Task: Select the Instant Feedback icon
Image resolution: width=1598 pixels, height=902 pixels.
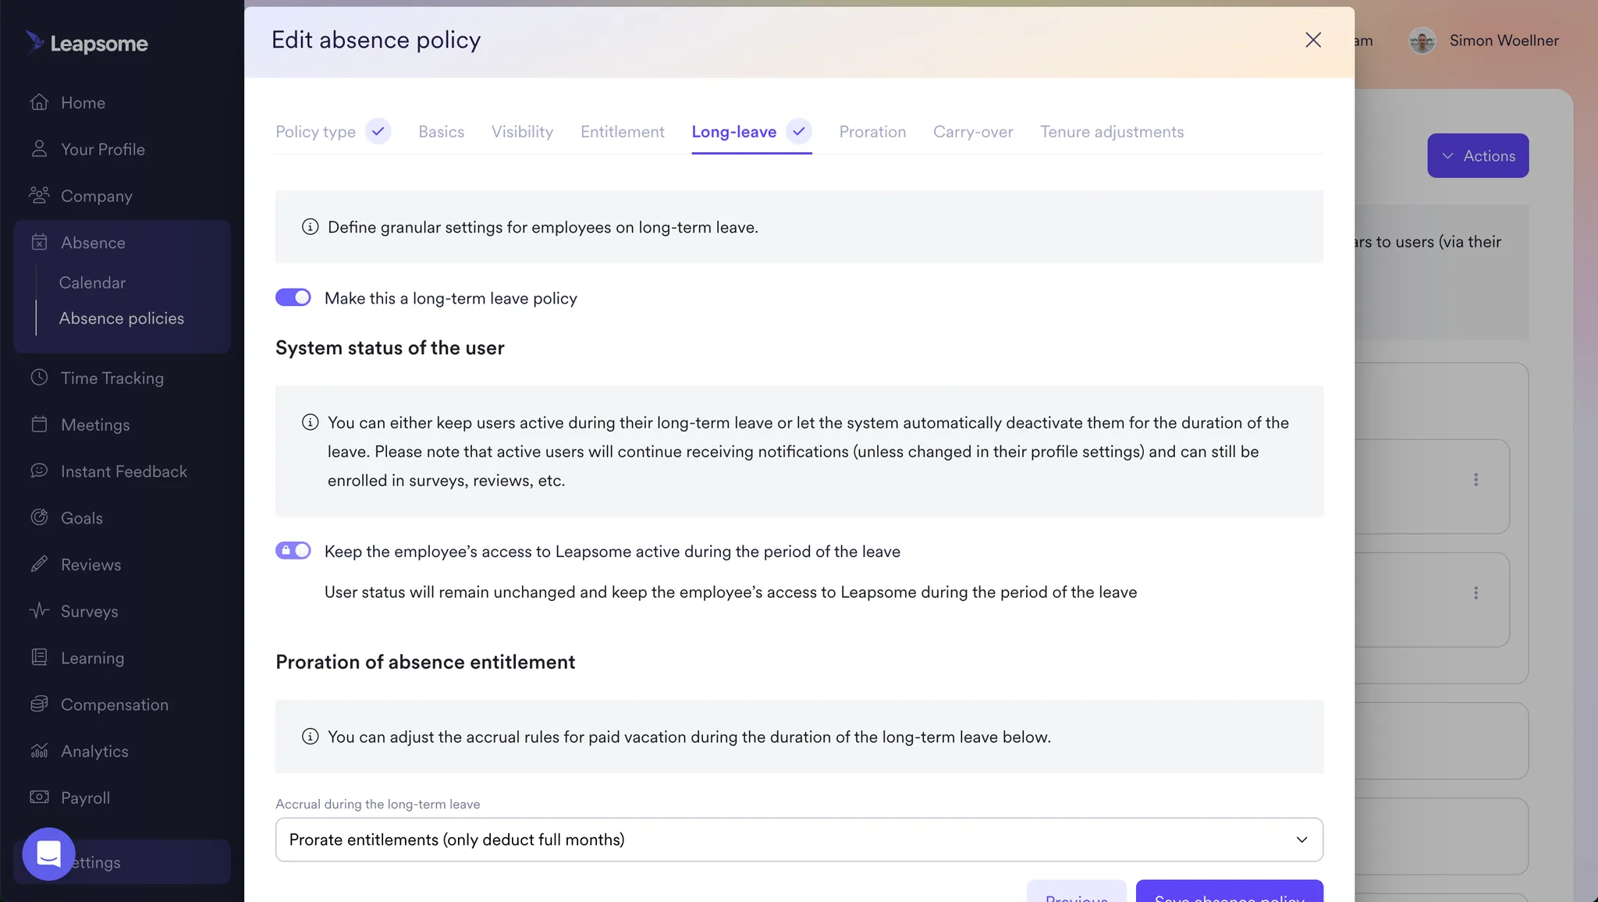Action: tap(38, 471)
